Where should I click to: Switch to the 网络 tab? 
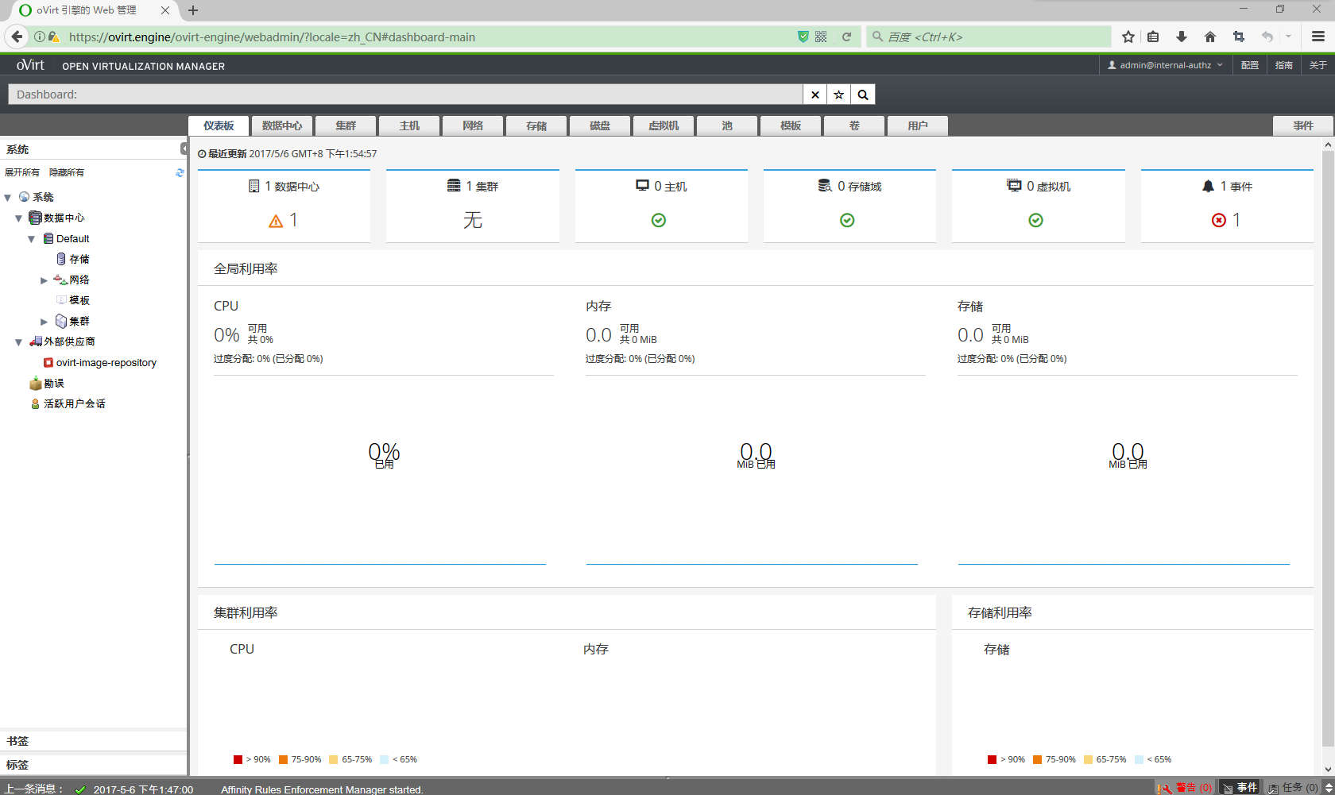pyautogui.click(x=473, y=125)
